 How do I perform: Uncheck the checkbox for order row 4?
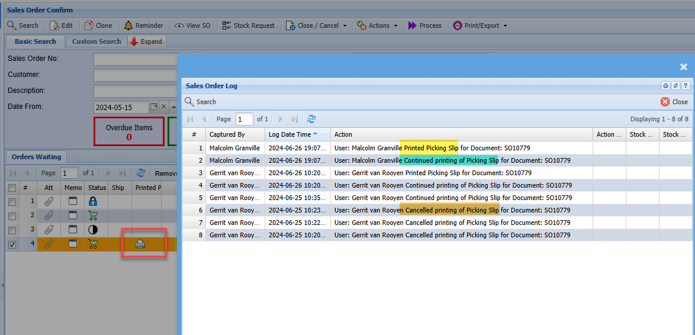coord(12,244)
